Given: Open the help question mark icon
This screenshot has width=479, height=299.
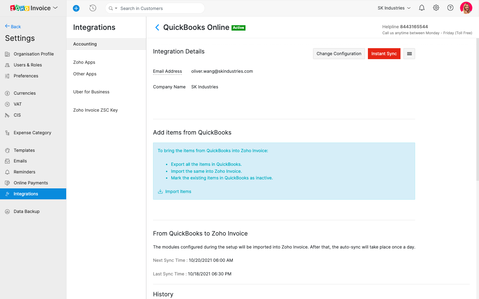Looking at the screenshot, I should click(x=450, y=8).
